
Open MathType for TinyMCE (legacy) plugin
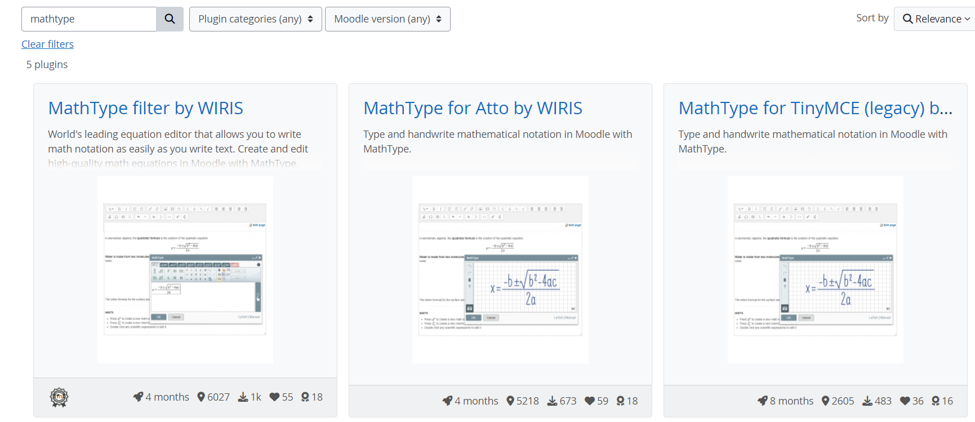click(x=815, y=108)
